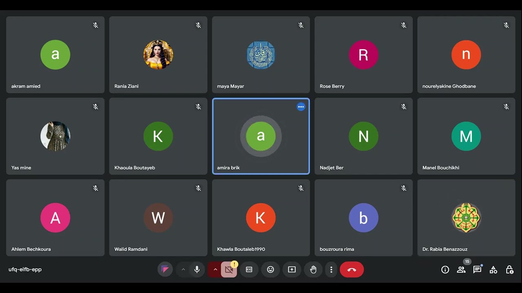The image size is (522, 293).
Task: Click the Present now screen share icon
Action: (x=292, y=269)
